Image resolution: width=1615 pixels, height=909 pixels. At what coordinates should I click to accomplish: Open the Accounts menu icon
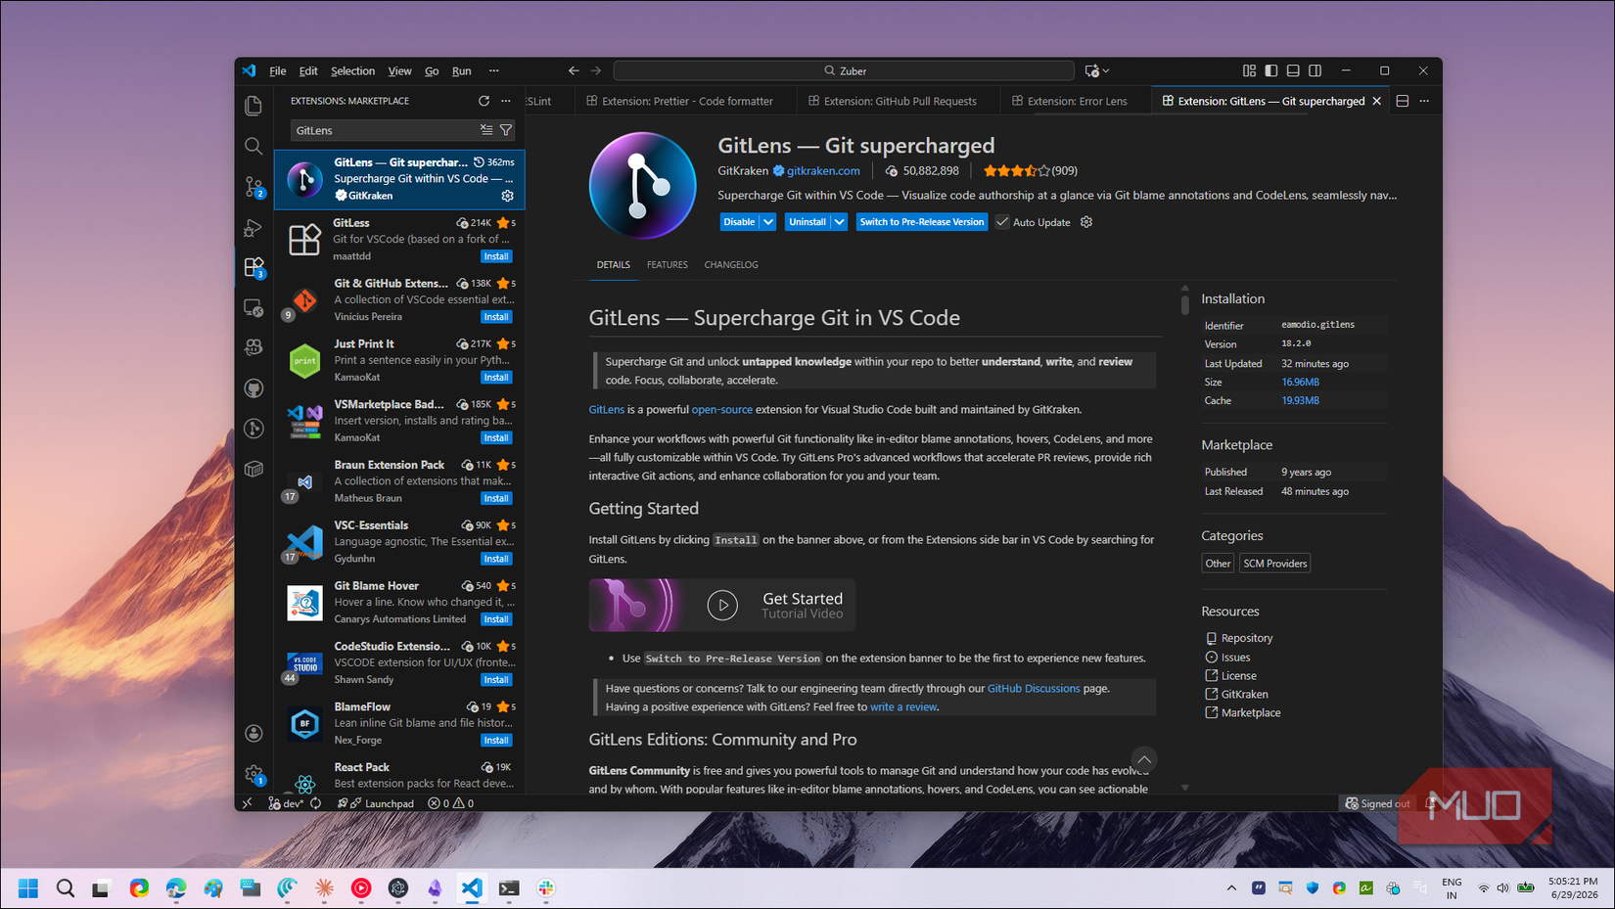(254, 733)
